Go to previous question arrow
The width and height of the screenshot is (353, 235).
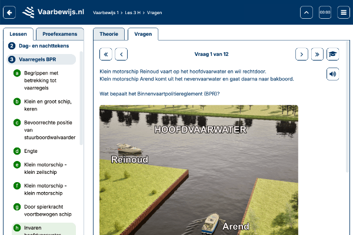[121, 54]
